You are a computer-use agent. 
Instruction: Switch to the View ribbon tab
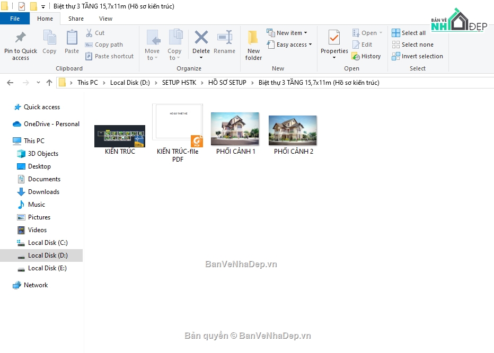click(105, 19)
